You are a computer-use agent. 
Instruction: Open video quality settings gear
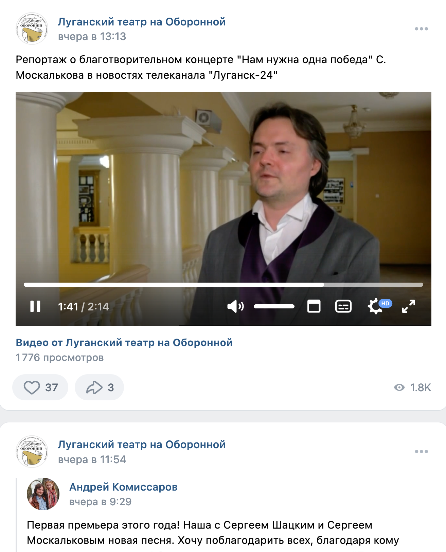click(x=375, y=306)
